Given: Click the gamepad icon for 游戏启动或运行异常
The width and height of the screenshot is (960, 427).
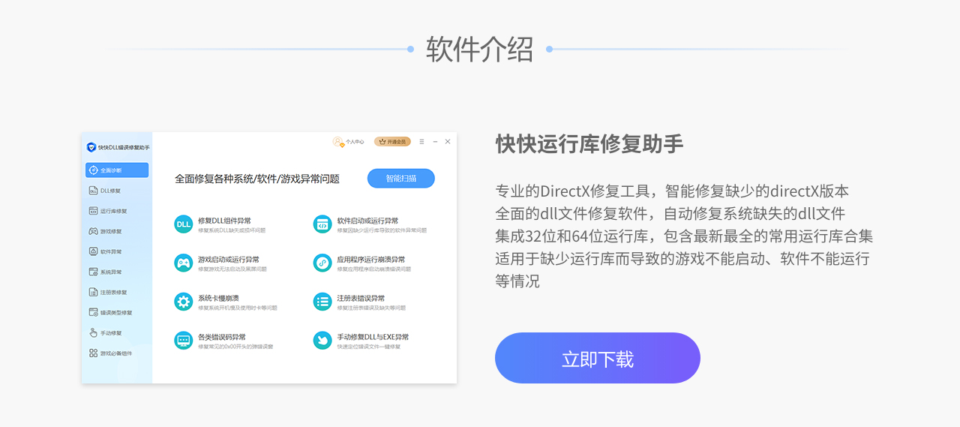Looking at the screenshot, I should tap(184, 263).
